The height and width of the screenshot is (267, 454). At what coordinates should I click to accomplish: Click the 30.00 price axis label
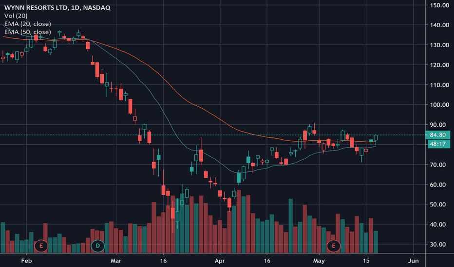(438, 244)
